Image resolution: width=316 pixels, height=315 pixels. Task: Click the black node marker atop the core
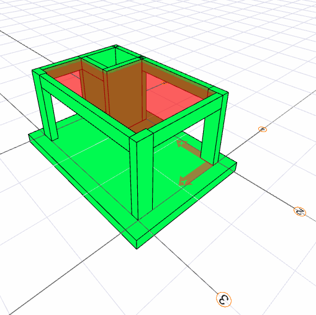tap(142, 58)
